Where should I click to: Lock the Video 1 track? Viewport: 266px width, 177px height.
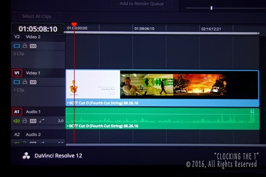point(25,82)
